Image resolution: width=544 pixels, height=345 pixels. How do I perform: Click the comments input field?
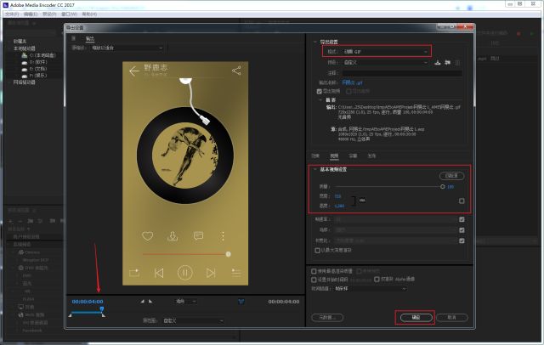coord(402,73)
